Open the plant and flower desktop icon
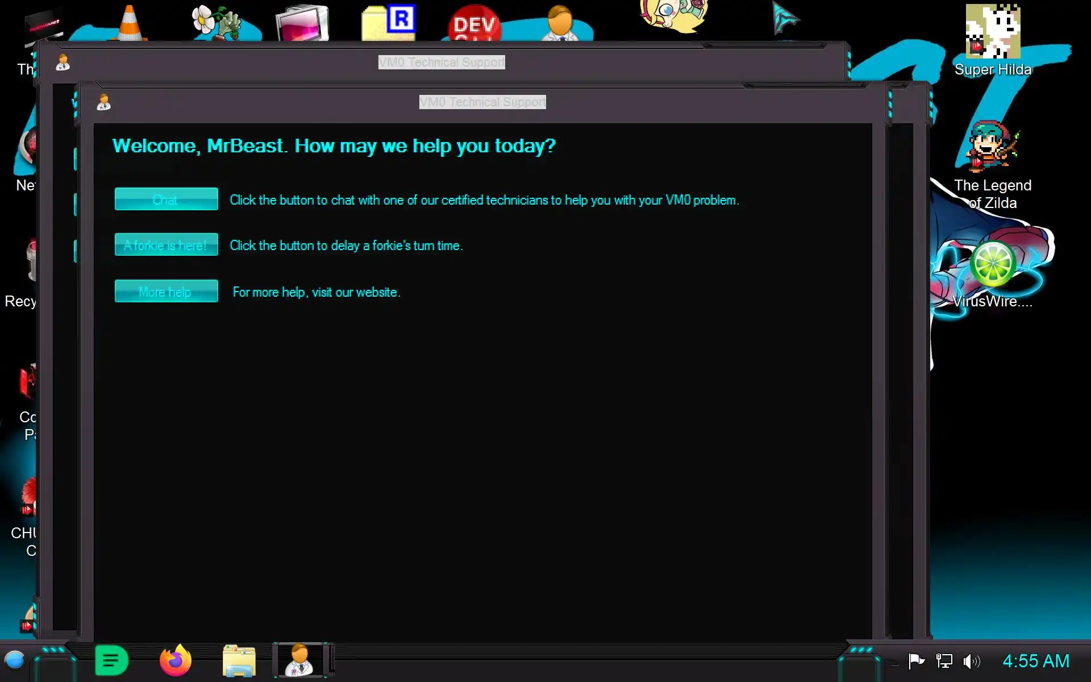Screen dimensions: 1091x682 [216, 23]
